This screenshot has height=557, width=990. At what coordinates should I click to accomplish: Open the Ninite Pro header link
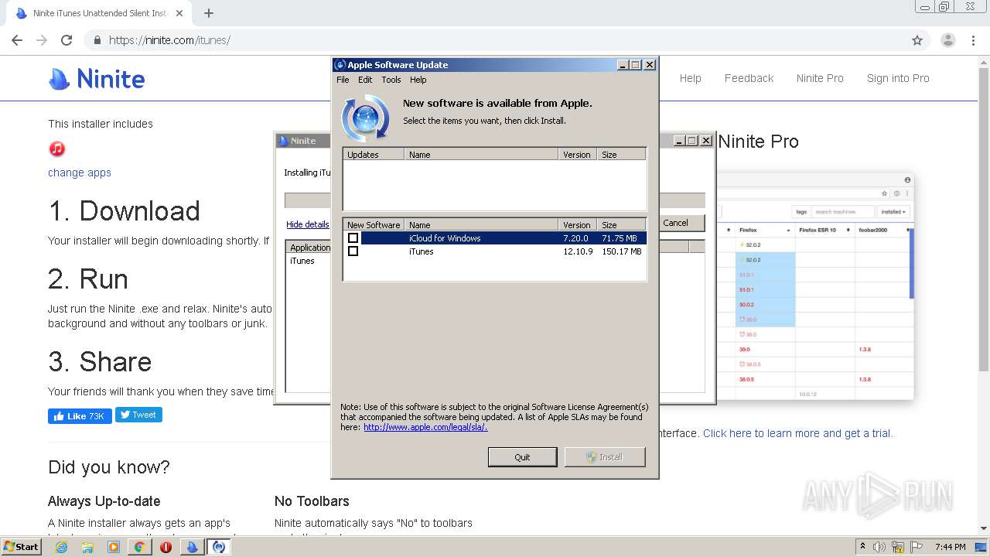pos(820,78)
